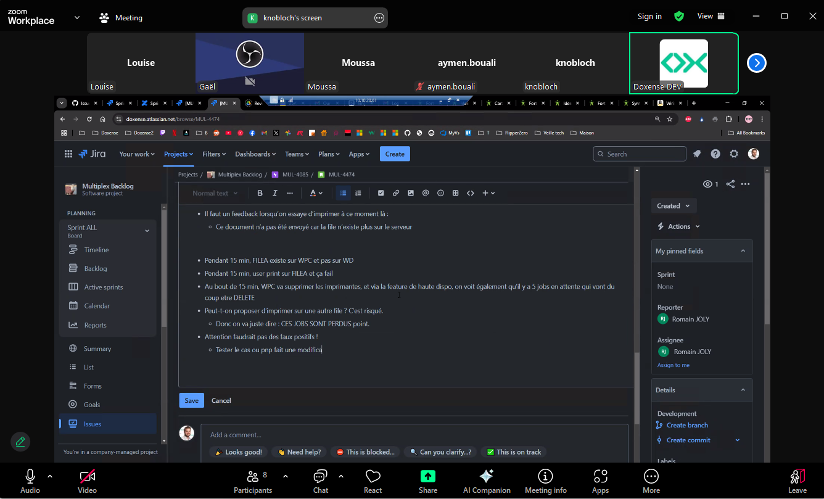The width and height of the screenshot is (824, 499).
Task: Open the Chat panel
Action: [320, 477]
